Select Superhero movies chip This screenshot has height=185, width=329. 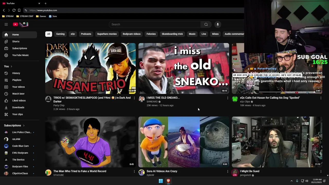[x=107, y=34]
